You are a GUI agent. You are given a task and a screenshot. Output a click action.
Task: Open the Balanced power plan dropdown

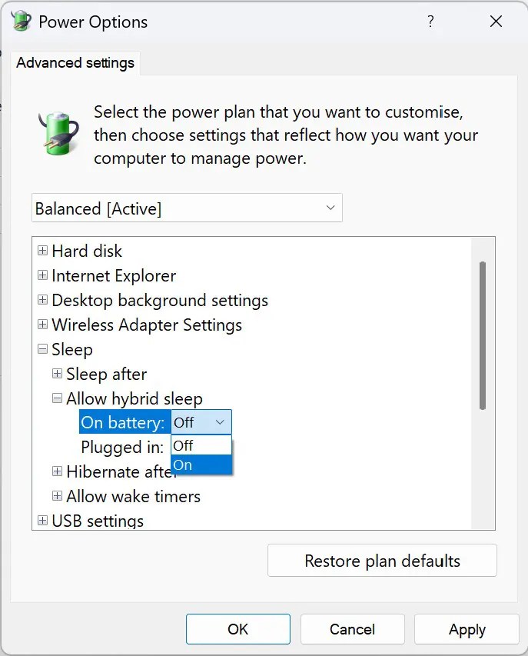[330, 208]
